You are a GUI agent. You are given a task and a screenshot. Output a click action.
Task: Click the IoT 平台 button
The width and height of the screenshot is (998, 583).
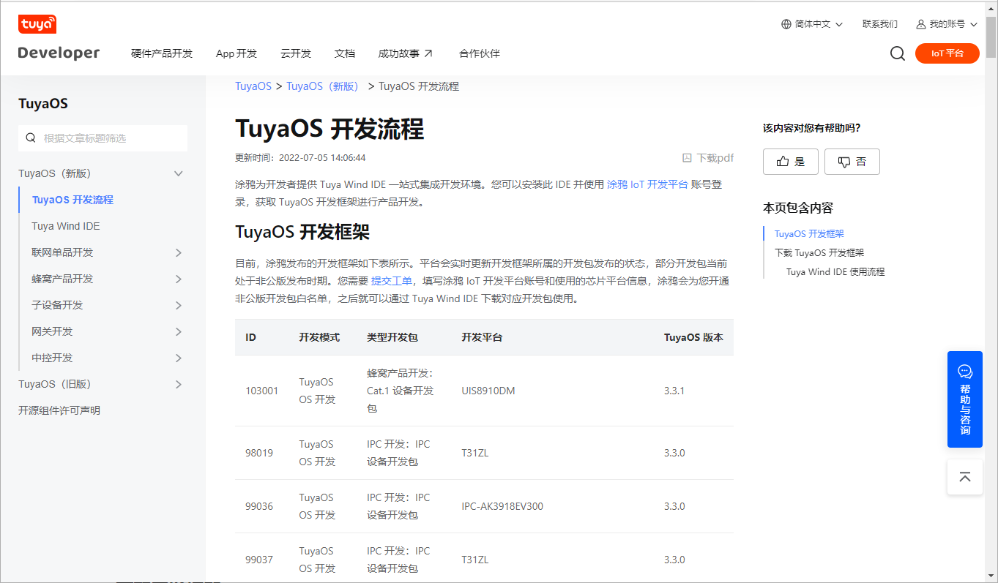pyautogui.click(x=947, y=53)
